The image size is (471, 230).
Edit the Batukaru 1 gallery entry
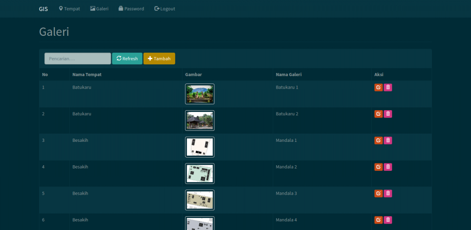pos(379,88)
